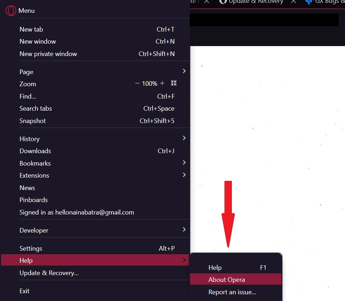Click the highlighted Help menu entry

95,260
